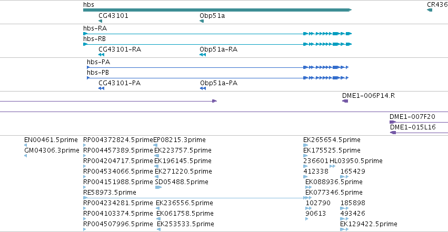Select the CR436 gene arrow
This screenshot has width=448, height=232.
(x=430, y=10)
